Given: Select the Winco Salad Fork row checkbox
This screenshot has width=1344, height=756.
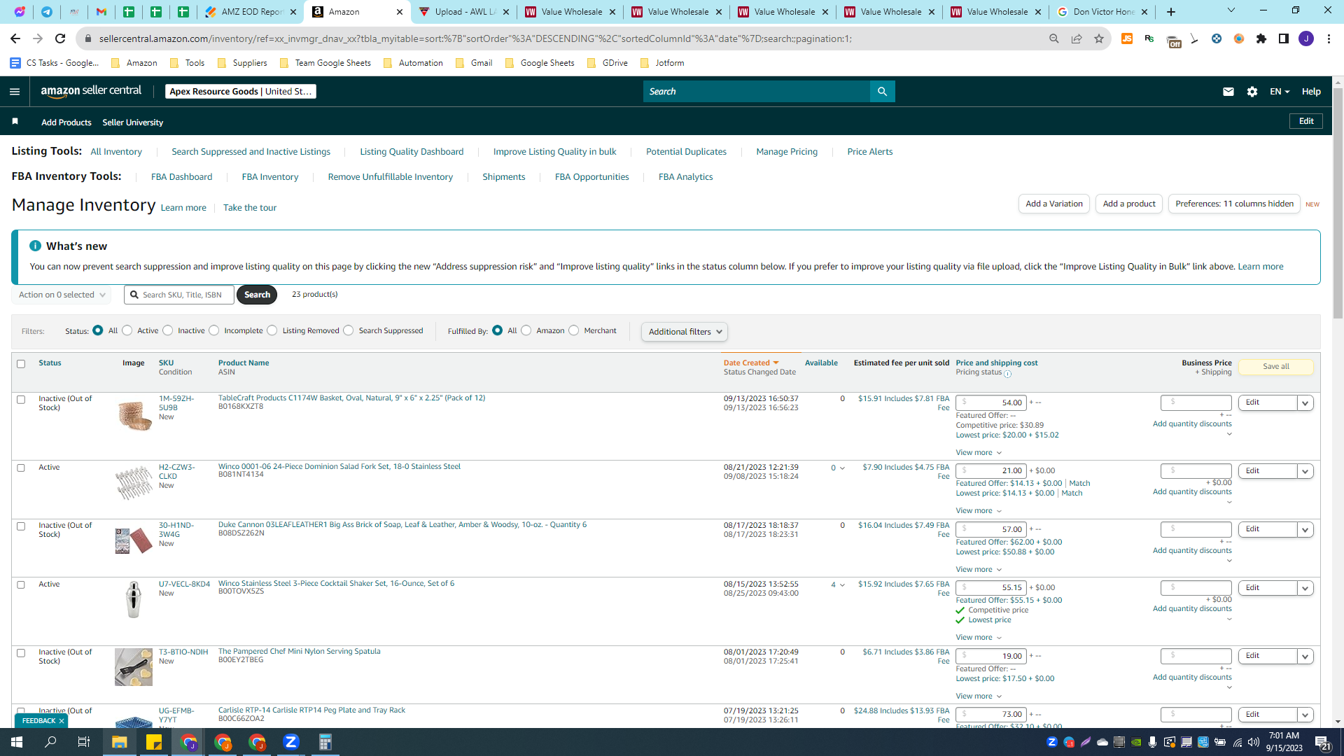Looking at the screenshot, I should point(21,468).
